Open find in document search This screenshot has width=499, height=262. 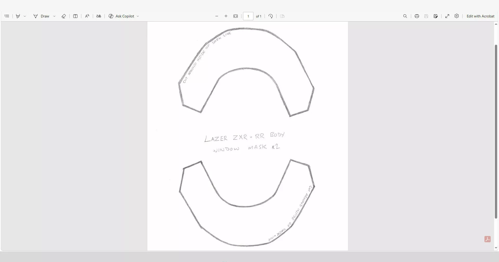click(x=405, y=16)
